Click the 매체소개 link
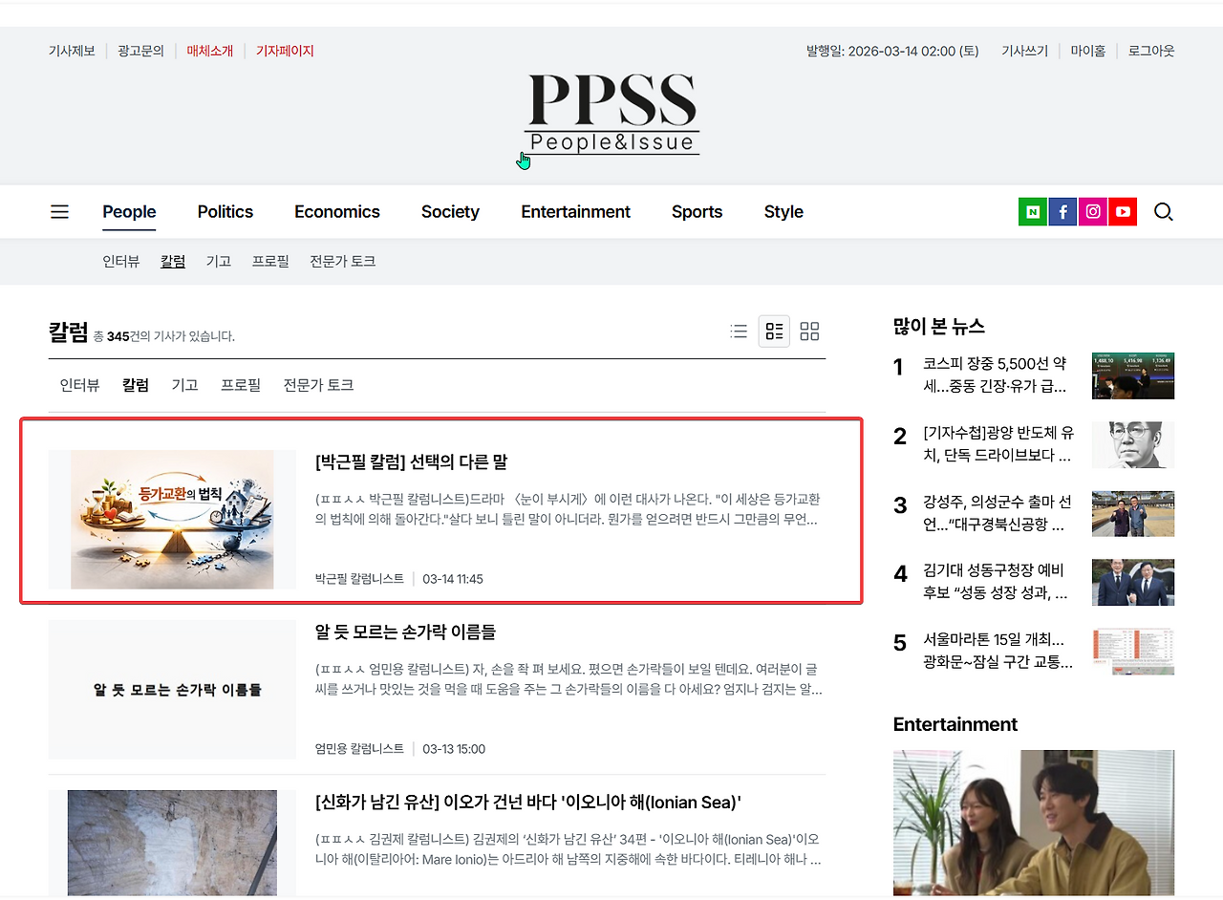 pyautogui.click(x=210, y=51)
